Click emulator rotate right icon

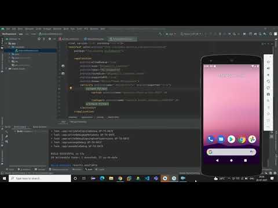coord(268,88)
